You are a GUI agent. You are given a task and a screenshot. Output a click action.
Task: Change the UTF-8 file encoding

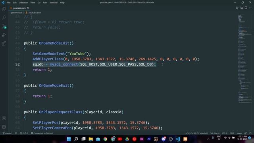[225, 133]
